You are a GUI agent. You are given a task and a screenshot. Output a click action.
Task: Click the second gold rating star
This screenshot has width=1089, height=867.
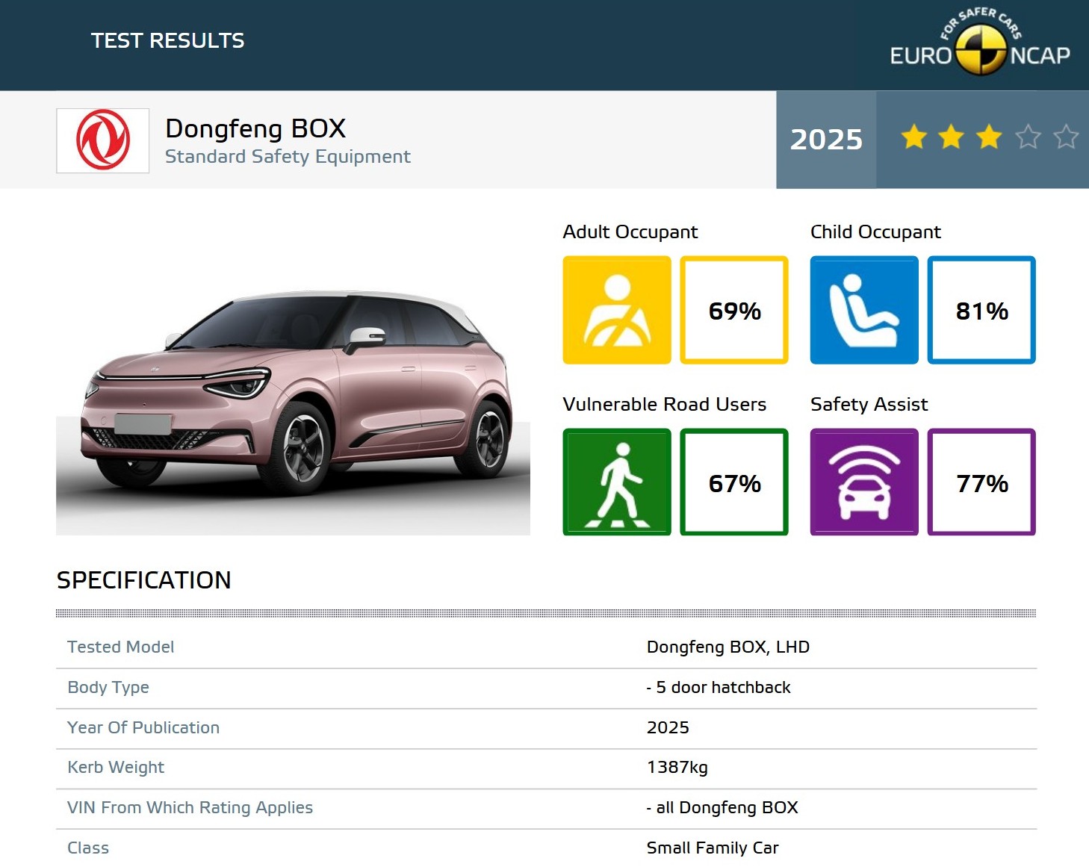pyautogui.click(x=951, y=137)
